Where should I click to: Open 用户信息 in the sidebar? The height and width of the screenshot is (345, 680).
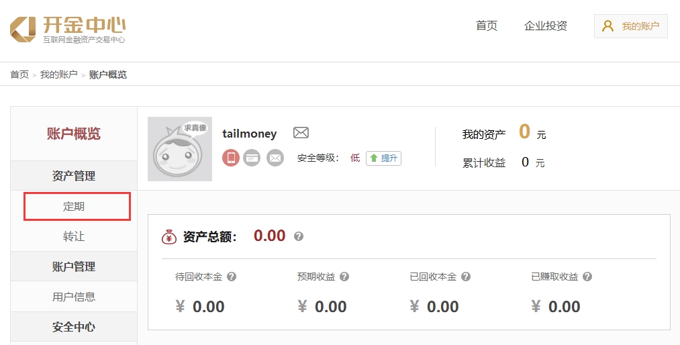point(74,297)
